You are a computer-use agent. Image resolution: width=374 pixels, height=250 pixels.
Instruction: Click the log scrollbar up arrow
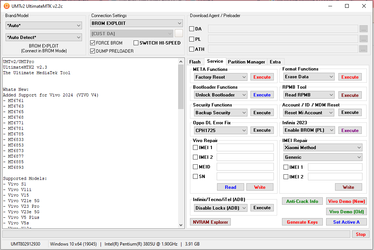pyautogui.click(x=181, y=61)
